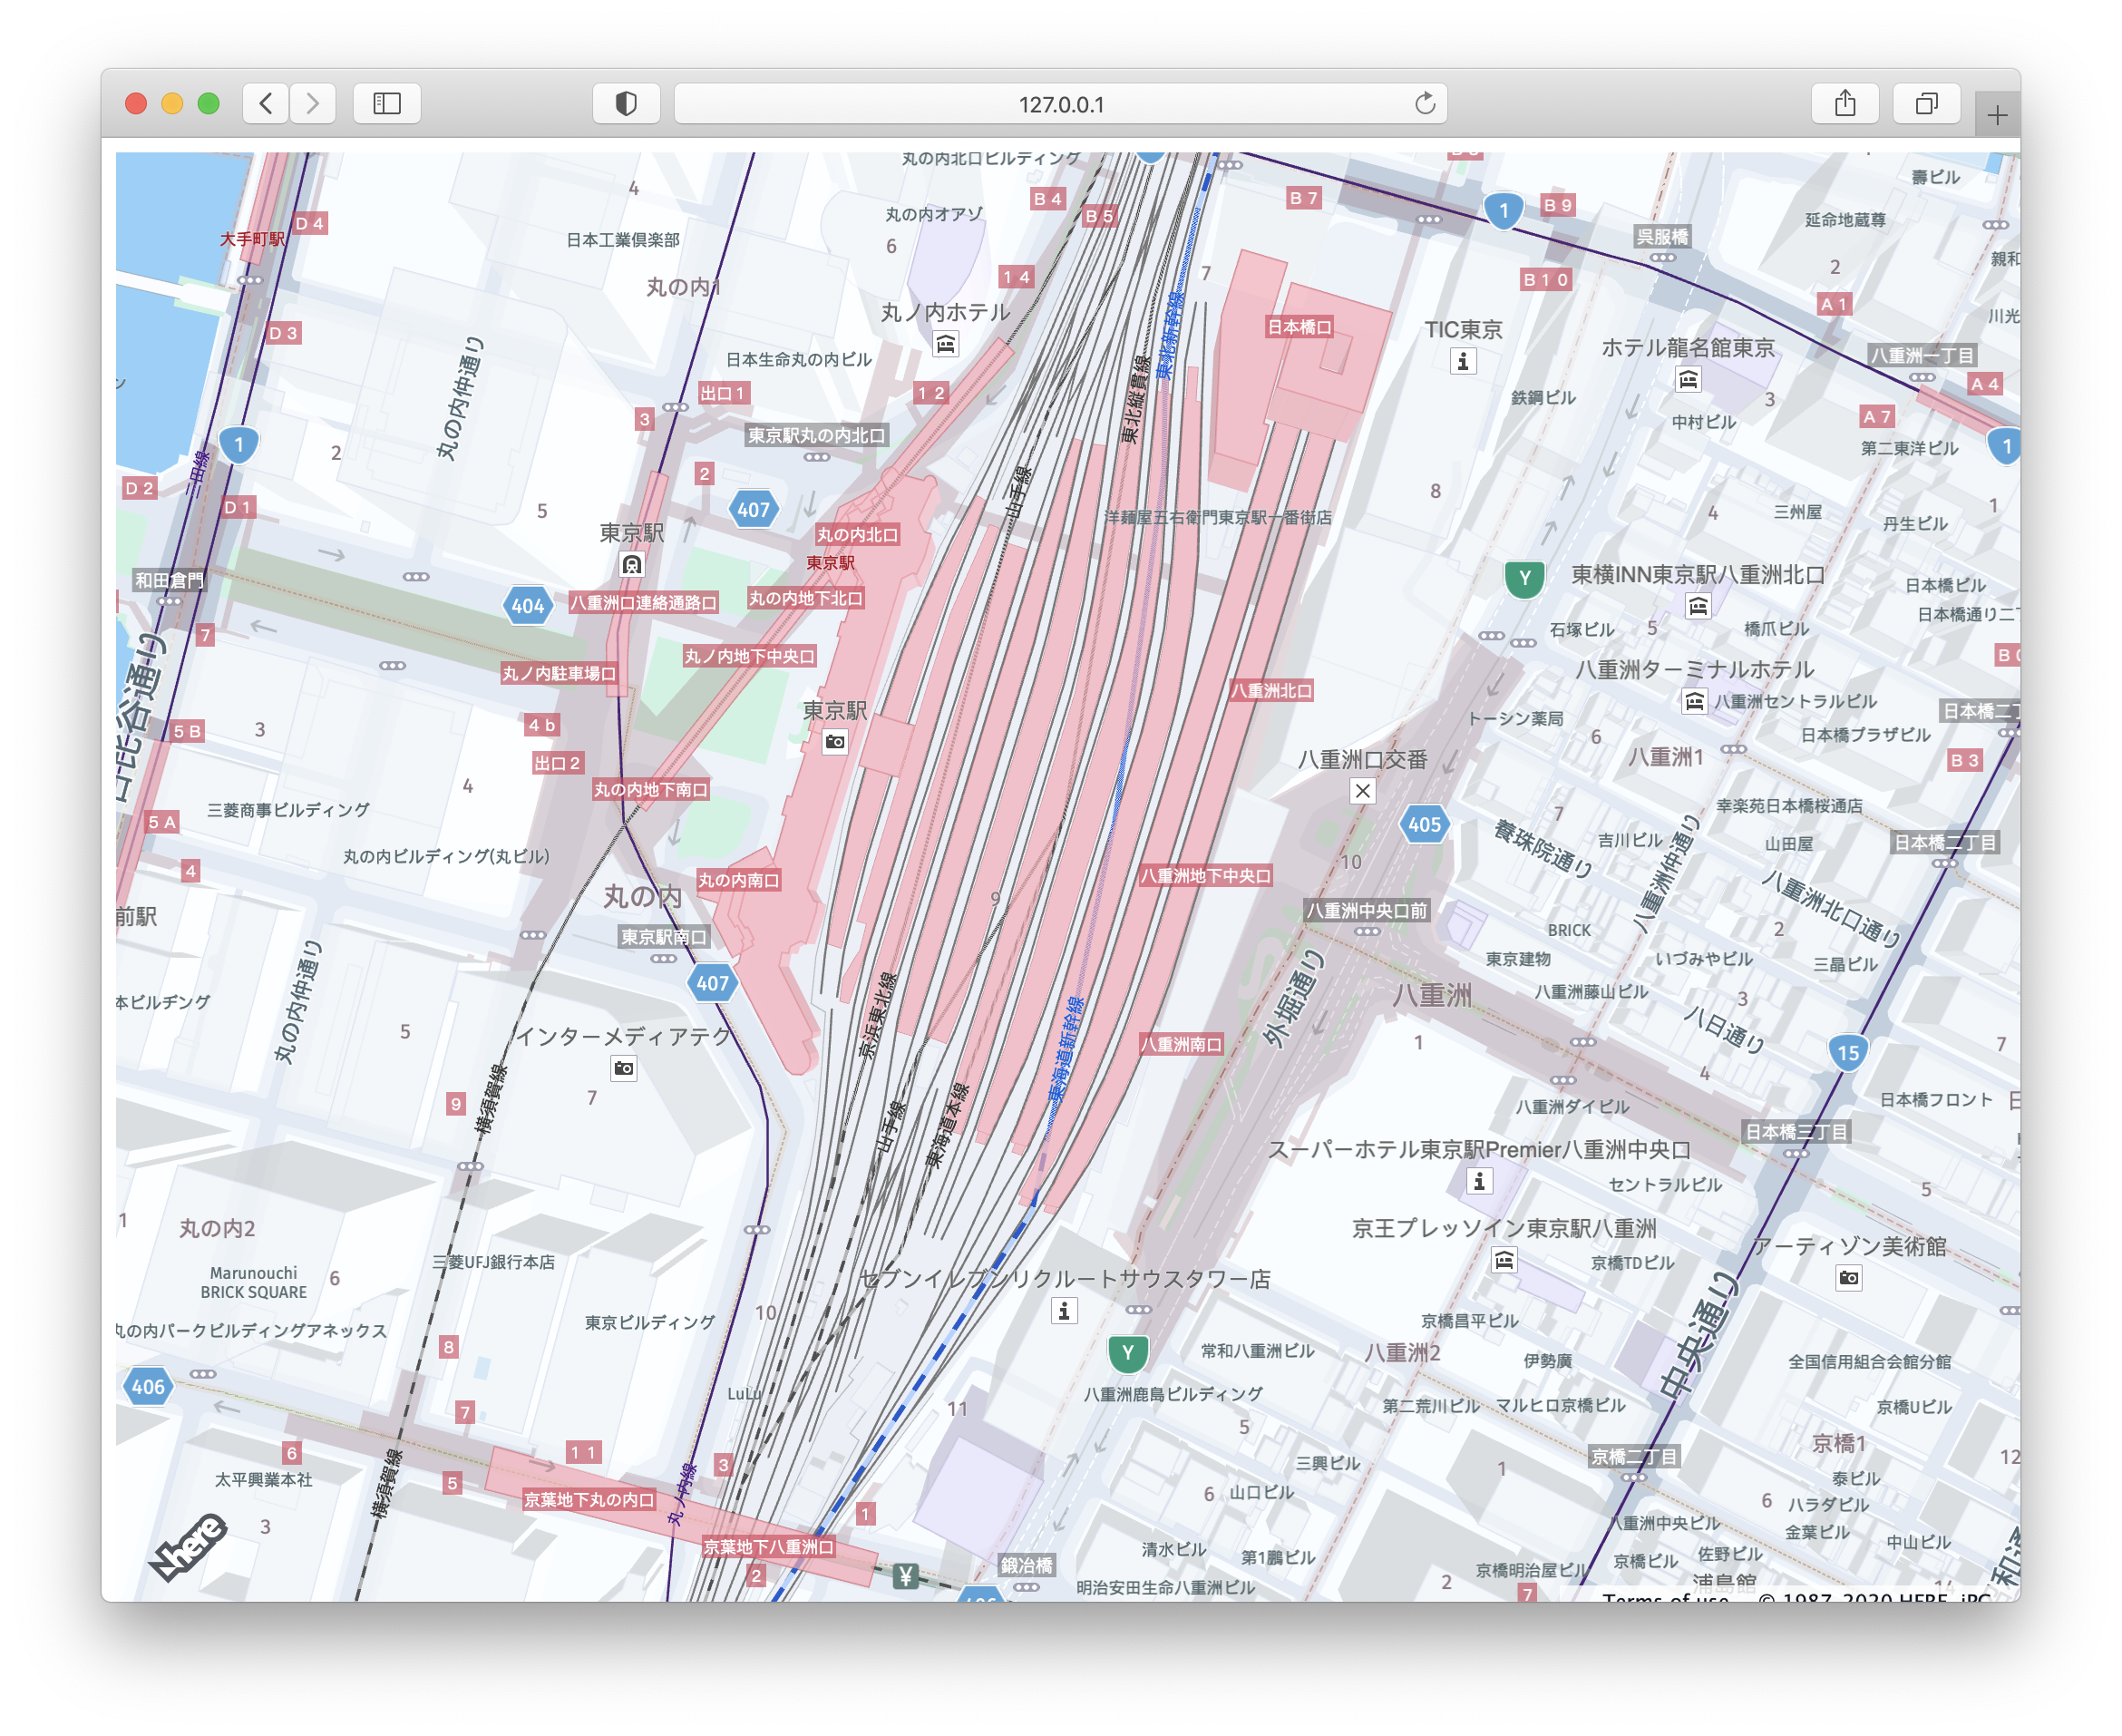Click the 東京駅 train station icon

click(631, 565)
